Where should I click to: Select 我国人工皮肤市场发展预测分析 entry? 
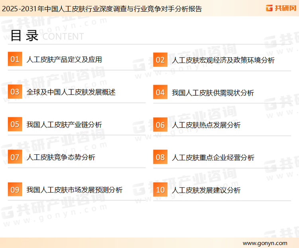75,190
